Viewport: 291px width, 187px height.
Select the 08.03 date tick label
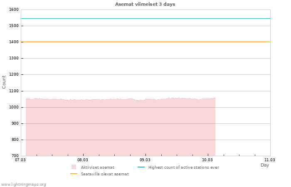click(83, 160)
